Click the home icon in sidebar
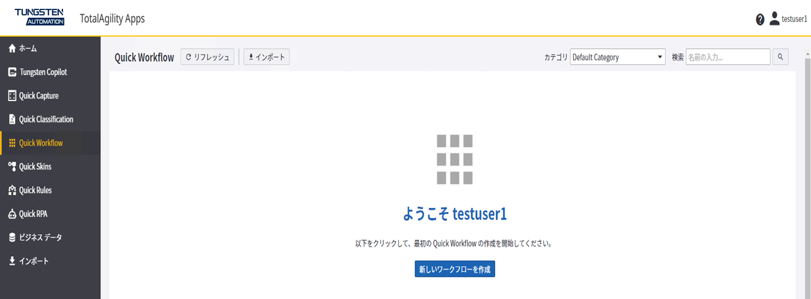 click(12, 48)
